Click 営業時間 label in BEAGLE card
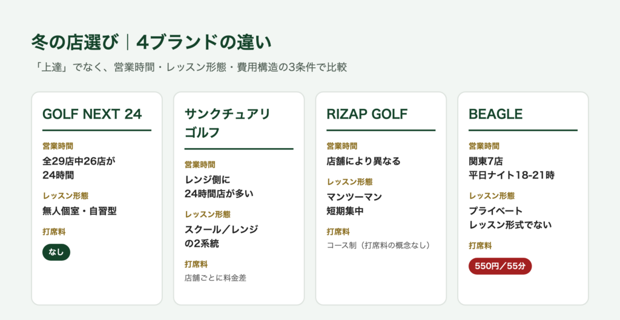The image size is (620, 320). click(x=484, y=146)
